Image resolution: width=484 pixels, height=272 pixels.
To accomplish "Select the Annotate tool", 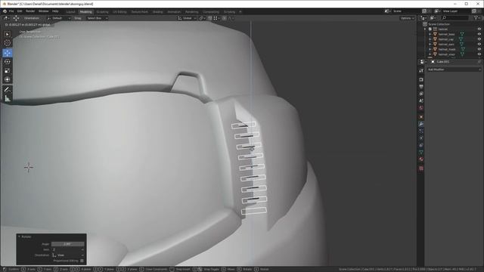I will tap(8, 89).
